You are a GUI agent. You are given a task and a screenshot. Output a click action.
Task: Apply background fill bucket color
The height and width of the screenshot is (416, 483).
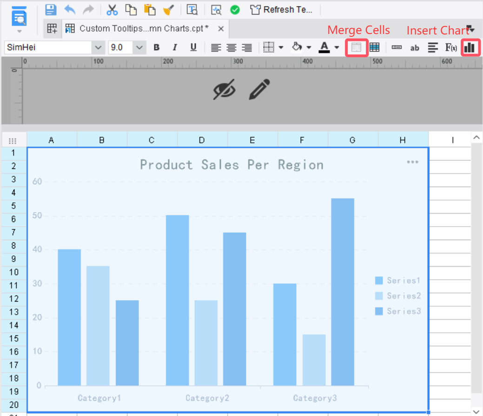[x=297, y=47]
